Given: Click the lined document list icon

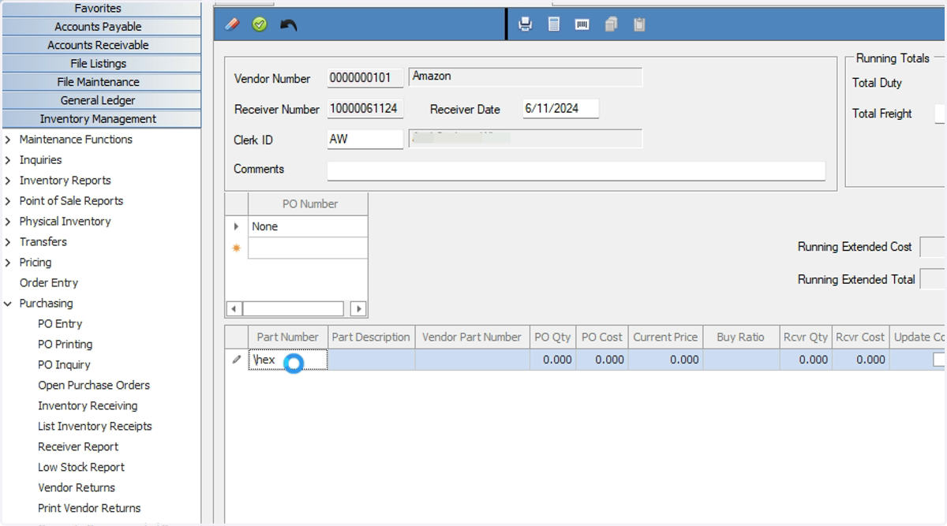Looking at the screenshot, I should coord(554,24).
